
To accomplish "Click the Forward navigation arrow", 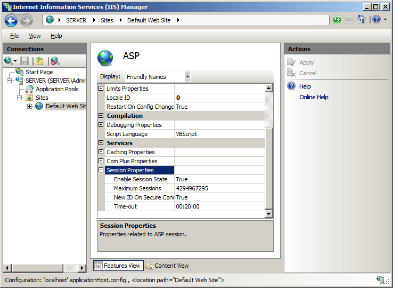I will pyautogui.click(x=26, y=20).
